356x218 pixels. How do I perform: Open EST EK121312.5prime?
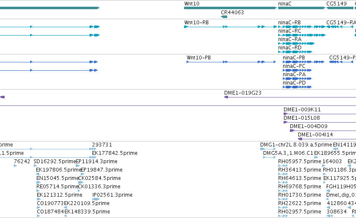[59, 195]
